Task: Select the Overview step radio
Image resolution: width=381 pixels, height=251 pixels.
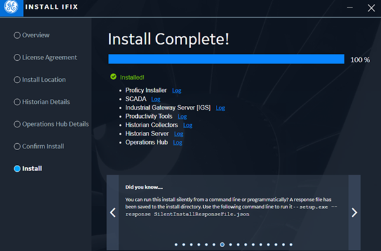Action: tap(17, 35)
